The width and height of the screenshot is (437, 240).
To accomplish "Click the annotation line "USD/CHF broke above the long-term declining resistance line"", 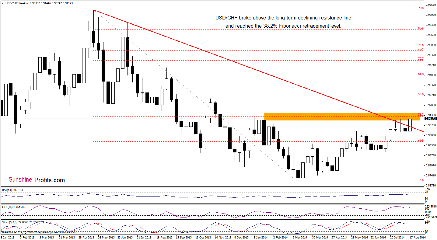I will click(283, 18).
